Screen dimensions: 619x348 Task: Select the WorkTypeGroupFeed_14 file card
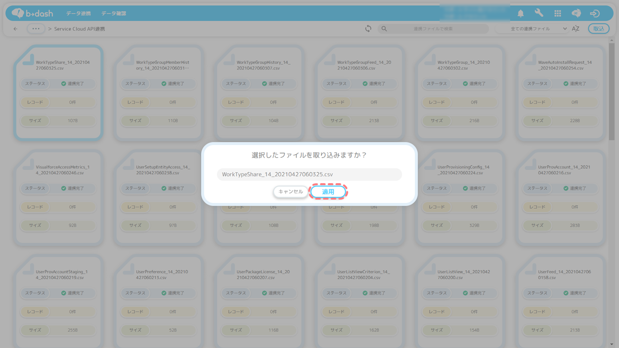point(360,92)
